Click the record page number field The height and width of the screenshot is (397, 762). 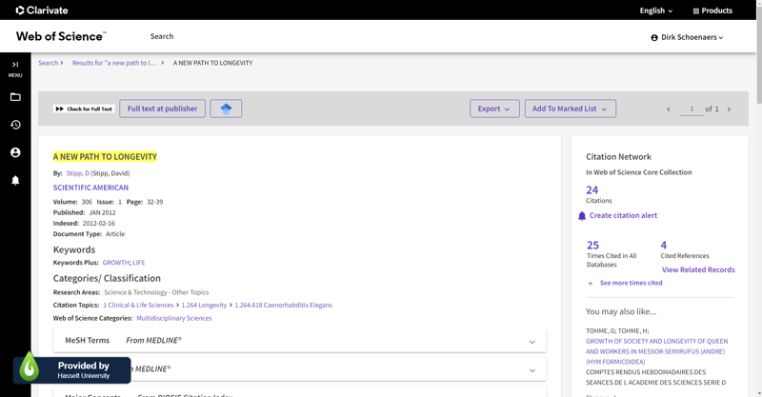(692, 109)
